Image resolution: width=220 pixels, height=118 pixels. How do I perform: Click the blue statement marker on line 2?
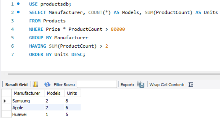point(18,12)
